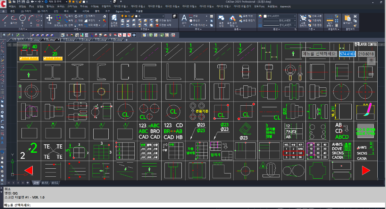Click the 3D 포지셔너 icon
386x209 pixels.
pyautogui.click(x=58, y=19)
